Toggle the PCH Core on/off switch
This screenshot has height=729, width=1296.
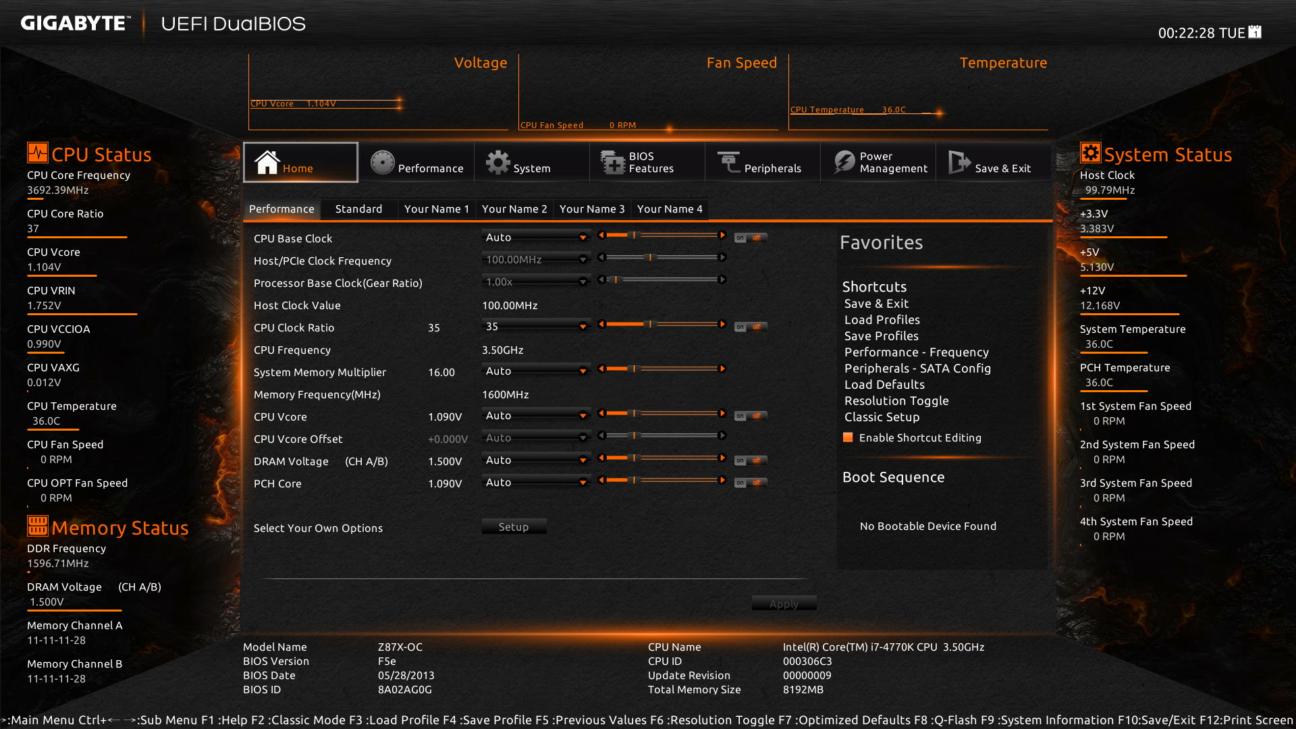coord(751,483)
